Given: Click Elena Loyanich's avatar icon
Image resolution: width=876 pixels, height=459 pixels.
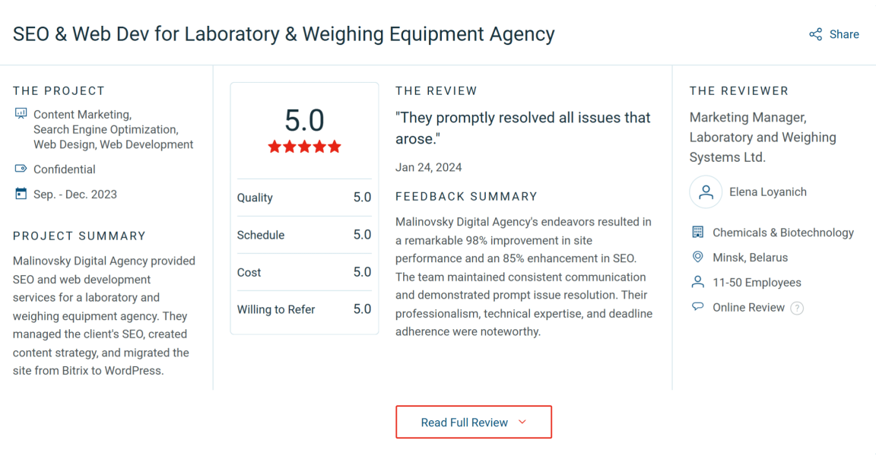Looking at the screenshot, I should [706, 192].
